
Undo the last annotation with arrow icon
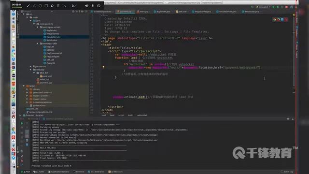coord(64,6)
